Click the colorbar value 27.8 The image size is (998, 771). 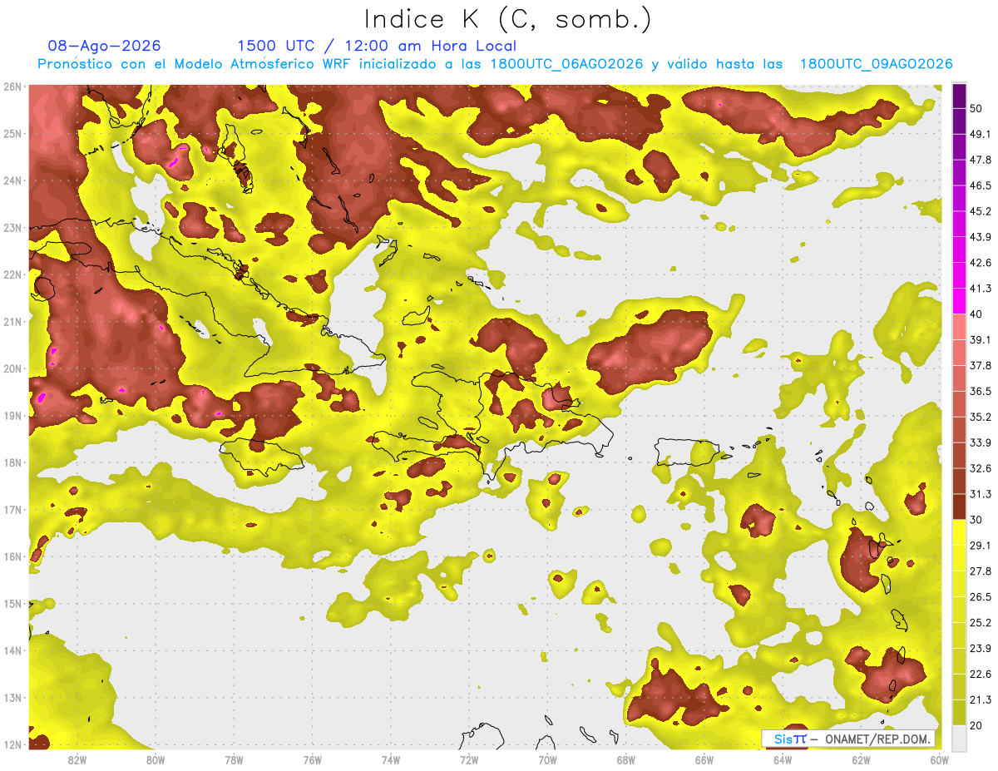coord(980,571)
